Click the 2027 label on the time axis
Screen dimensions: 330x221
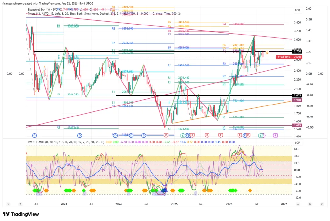tap(284, 204)
